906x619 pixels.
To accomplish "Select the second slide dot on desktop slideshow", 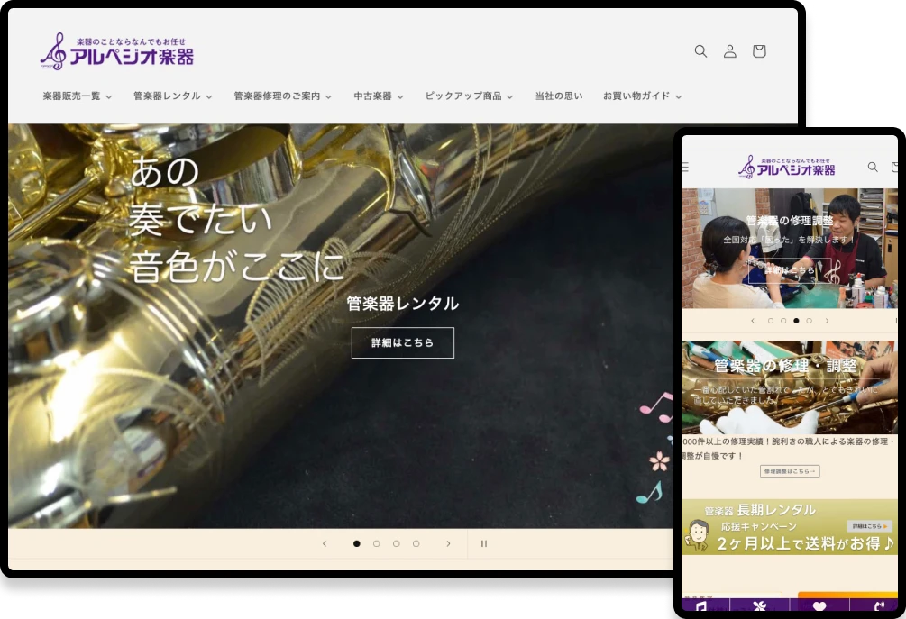I will (377, 543).
